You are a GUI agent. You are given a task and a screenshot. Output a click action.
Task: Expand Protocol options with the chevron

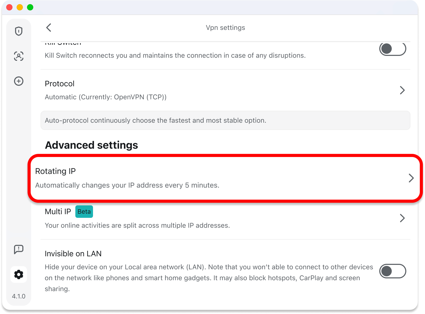point(402,90)
